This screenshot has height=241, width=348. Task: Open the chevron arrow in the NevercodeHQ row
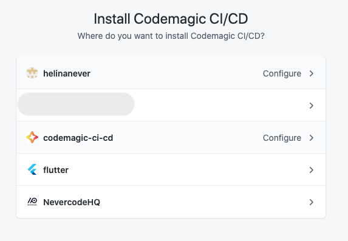click(312, 202)
